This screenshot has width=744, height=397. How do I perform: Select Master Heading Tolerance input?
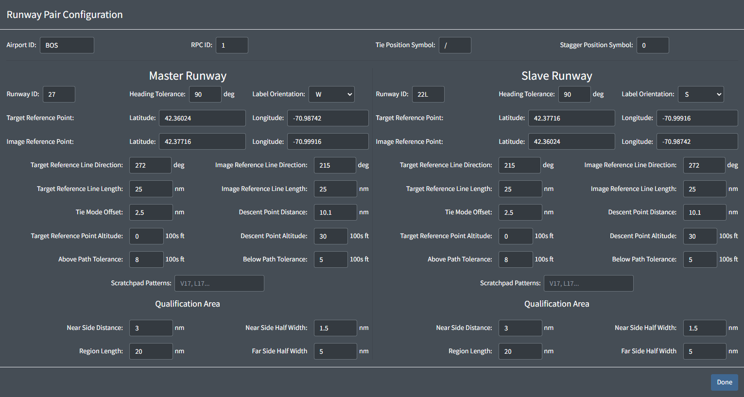click(x=205, y=94)
